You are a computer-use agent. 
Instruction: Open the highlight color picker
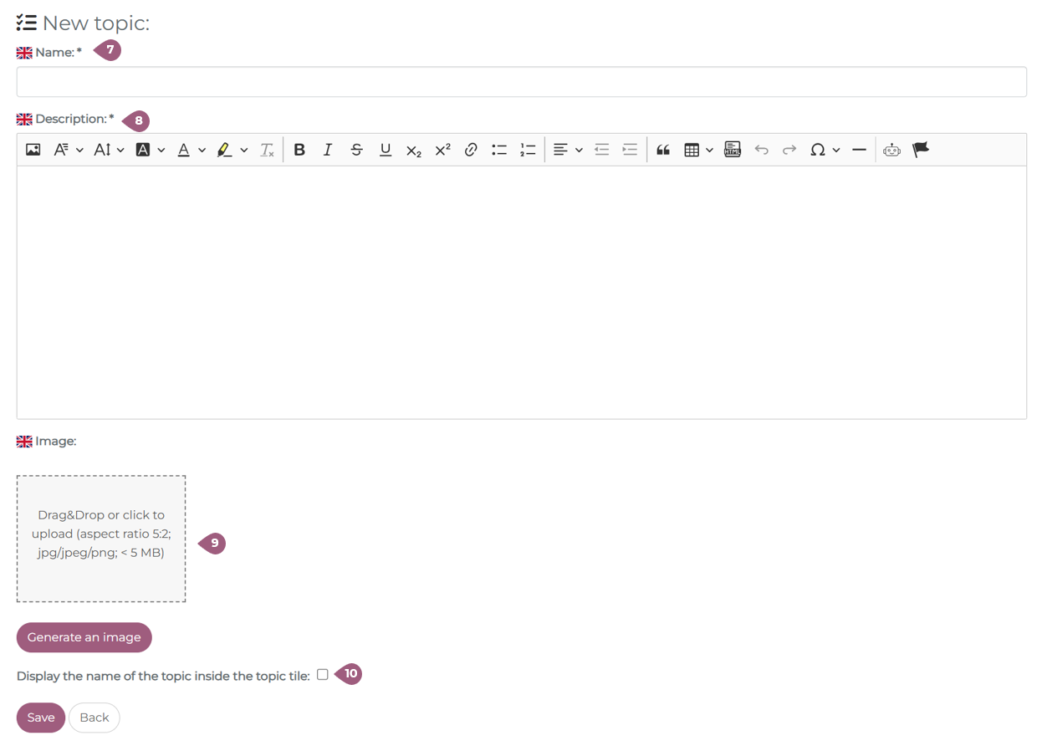tap(232, 150)
